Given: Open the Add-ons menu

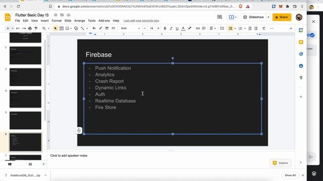Looking at the screenshot, I should click(x=104, y=21).
